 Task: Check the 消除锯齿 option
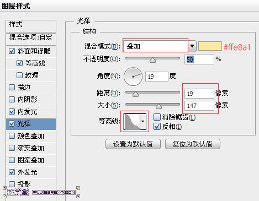click(x=157, y=117)
